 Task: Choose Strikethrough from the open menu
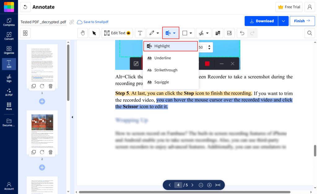tap(166, 70)
